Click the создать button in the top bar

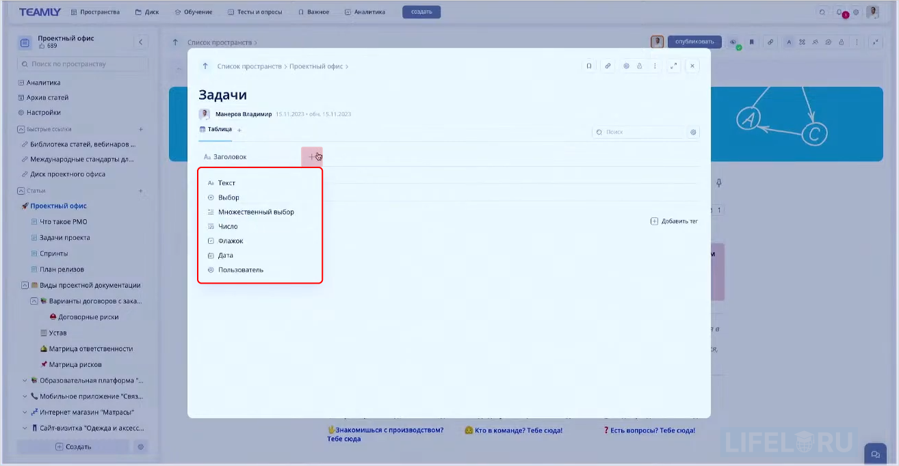coord(421,12)
